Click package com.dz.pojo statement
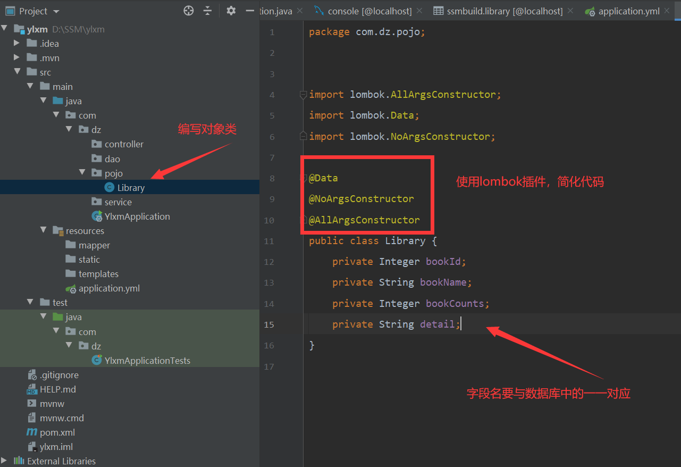681x467 pixels. click(x=367, y=32)
